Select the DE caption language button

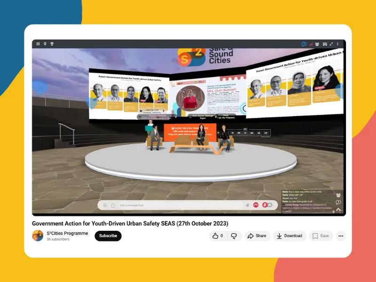[239, 133]
